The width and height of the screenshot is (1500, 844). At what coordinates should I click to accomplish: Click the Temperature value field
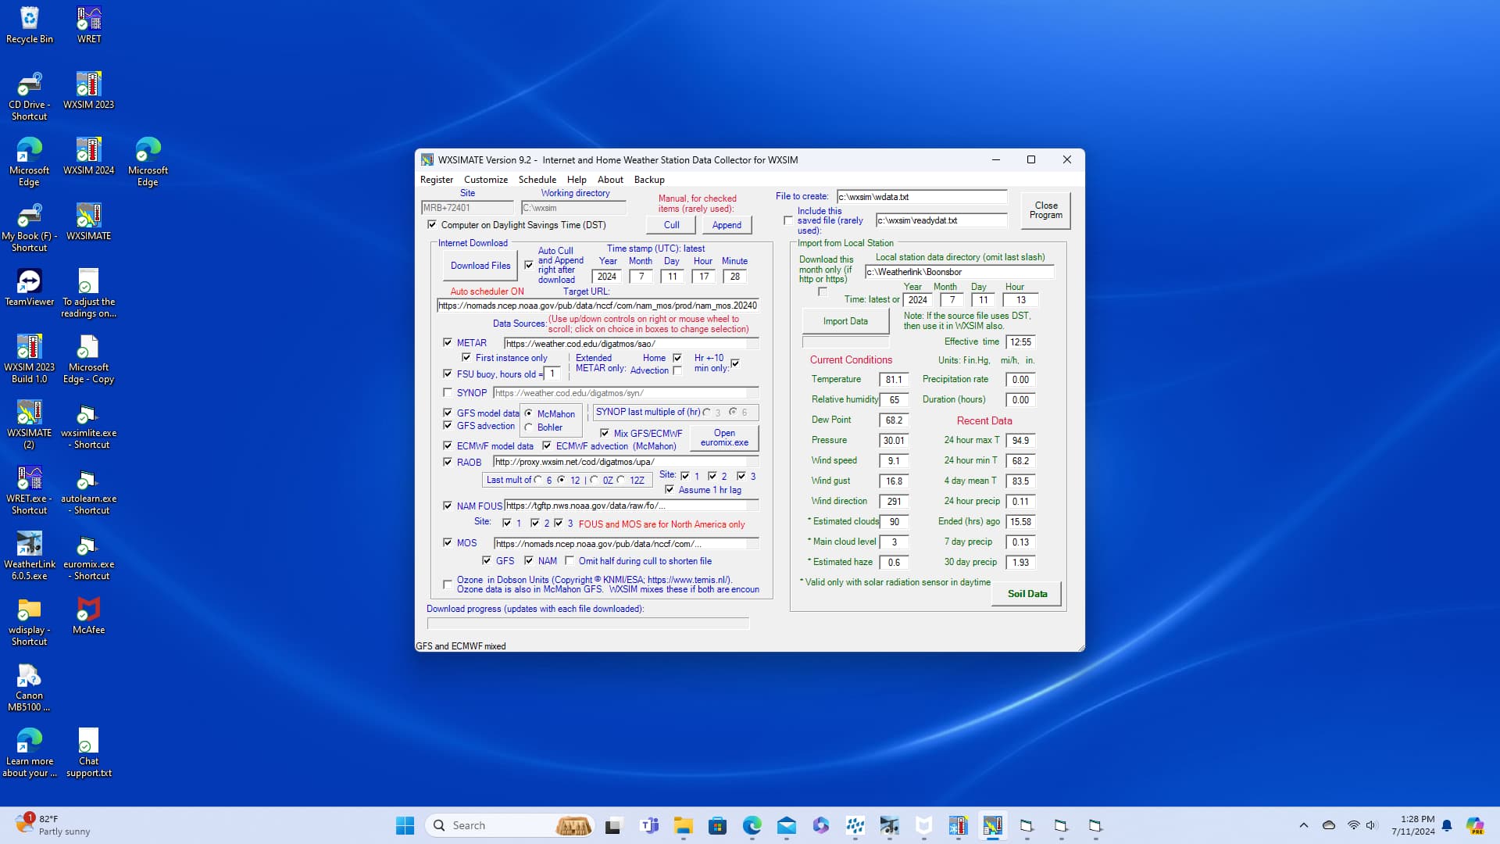point(894,380)
